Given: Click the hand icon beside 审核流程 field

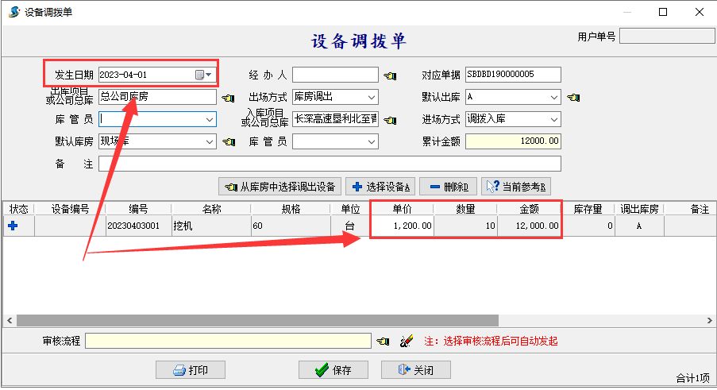Looking at the screenshot, I should tap(383, 341).
